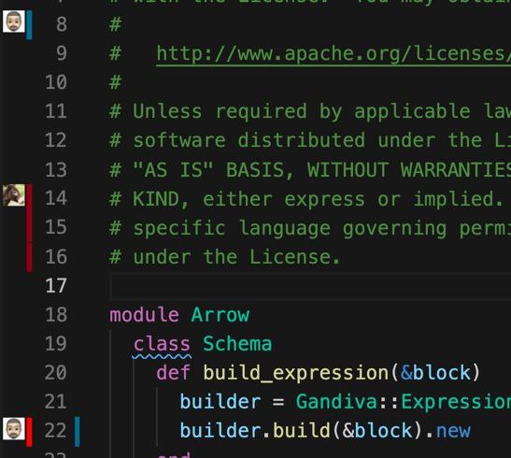This screenshot has width=511, height=458.
Task: Click line number 19 in the gutter
Action: pyautogui.click(x=56, y=344)
